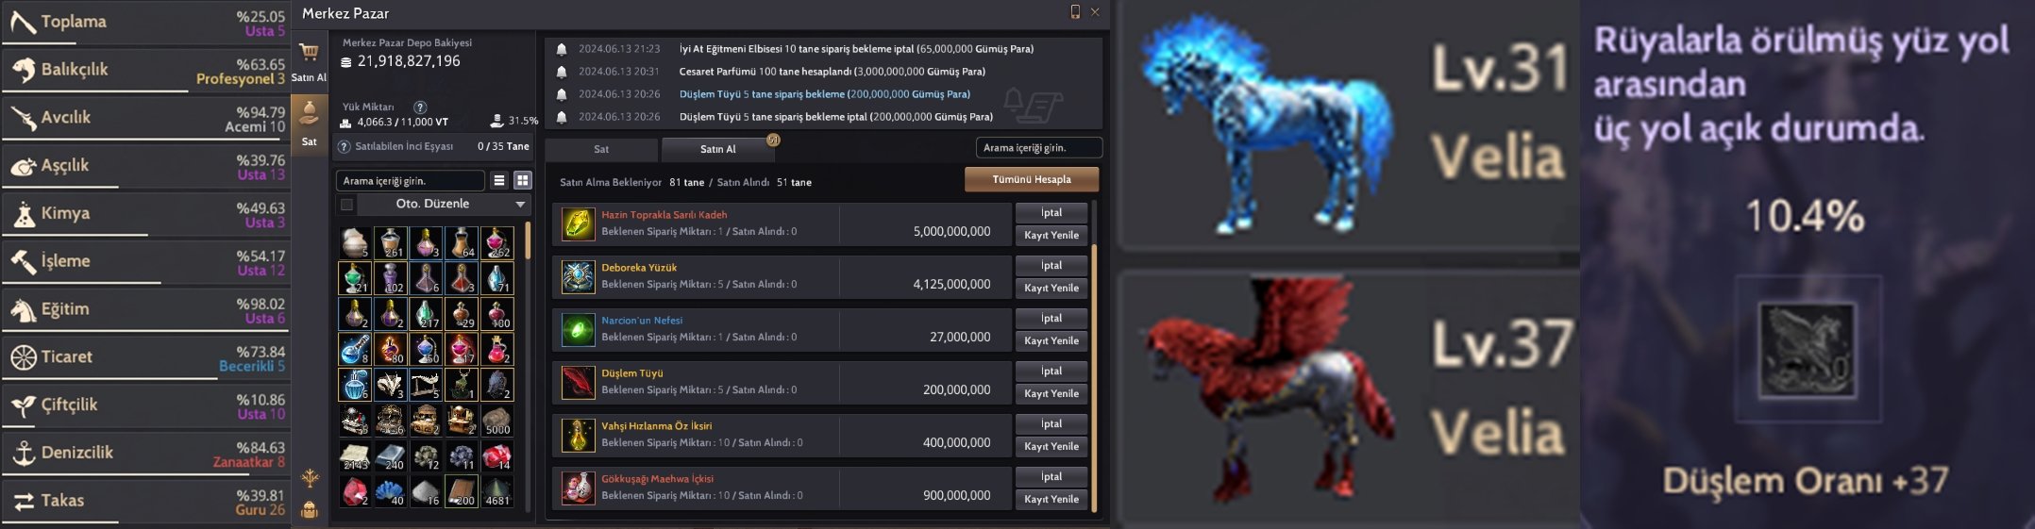The height and width of the screenshot is (529, 2035).
Task: Focus the inventory search field
Action: (x=411, y=180)
